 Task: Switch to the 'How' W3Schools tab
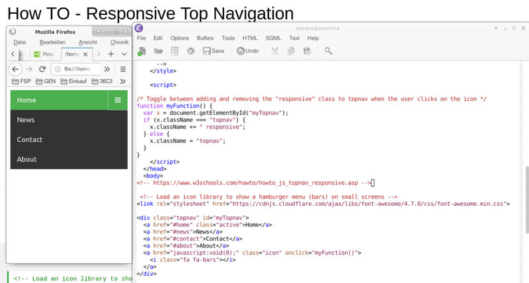tap(45, 54)
